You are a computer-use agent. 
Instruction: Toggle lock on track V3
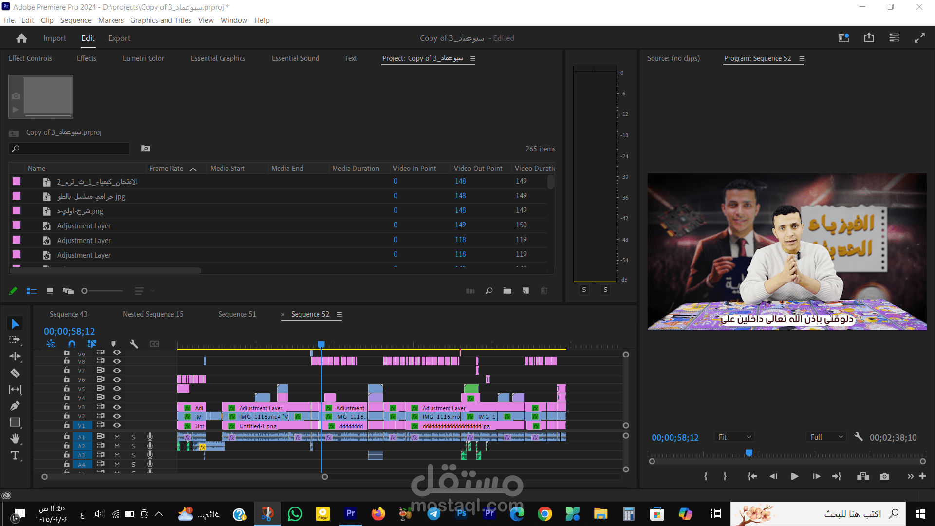coord(67,407)
